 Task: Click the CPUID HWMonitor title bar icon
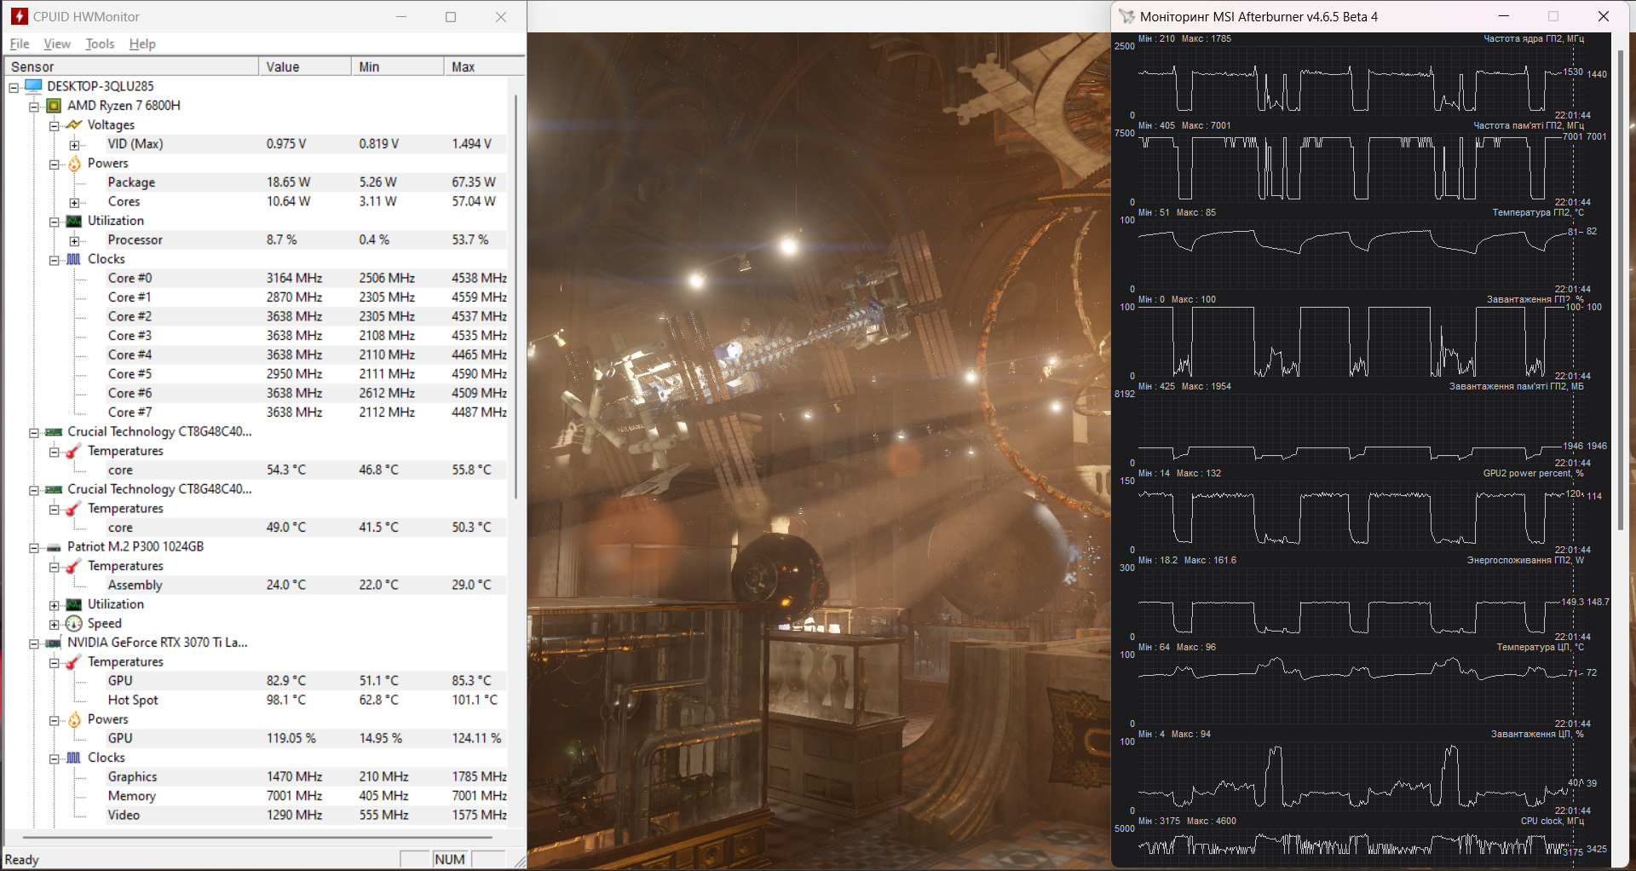point(19,17)
